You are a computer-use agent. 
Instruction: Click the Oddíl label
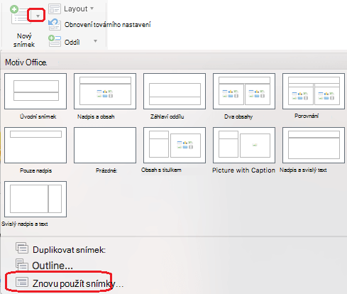pyautogui.click(x=72, y=43)
